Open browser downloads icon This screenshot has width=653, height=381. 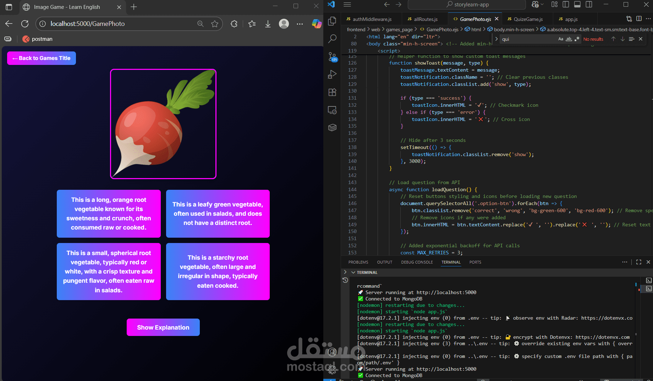click(x=268, y=24)
